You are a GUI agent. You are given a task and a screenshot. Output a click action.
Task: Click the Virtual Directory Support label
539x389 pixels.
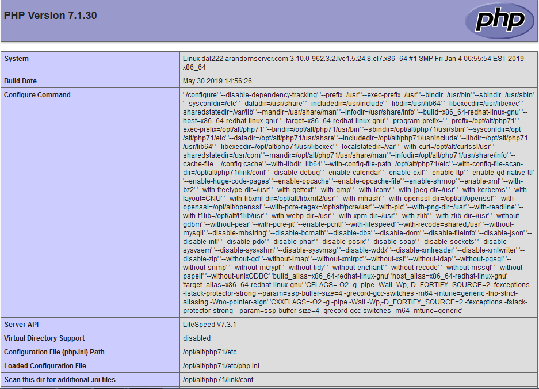pos(44,338)
